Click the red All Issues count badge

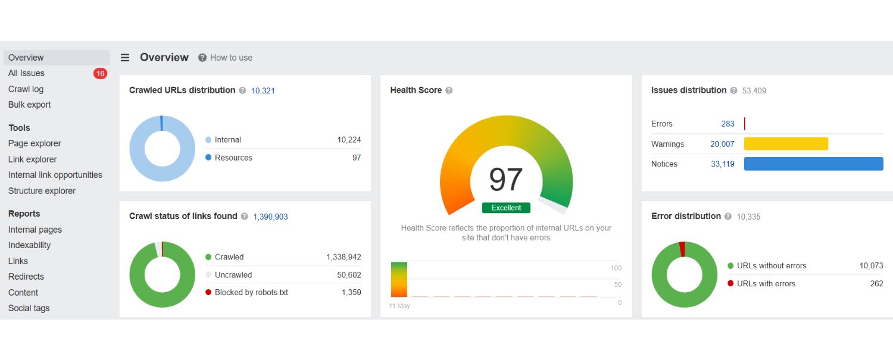101,73
